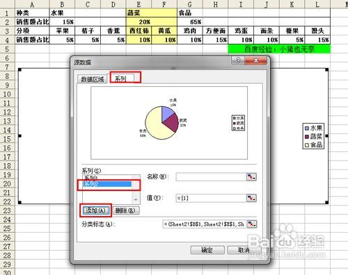This screenshot has height=275, width=348.
Task: Select cell A1 containing 种类
Action: pos(32,12)
